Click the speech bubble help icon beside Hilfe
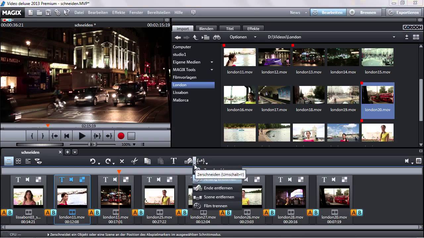Screen dimensions: 424x238 coord(193,13)
